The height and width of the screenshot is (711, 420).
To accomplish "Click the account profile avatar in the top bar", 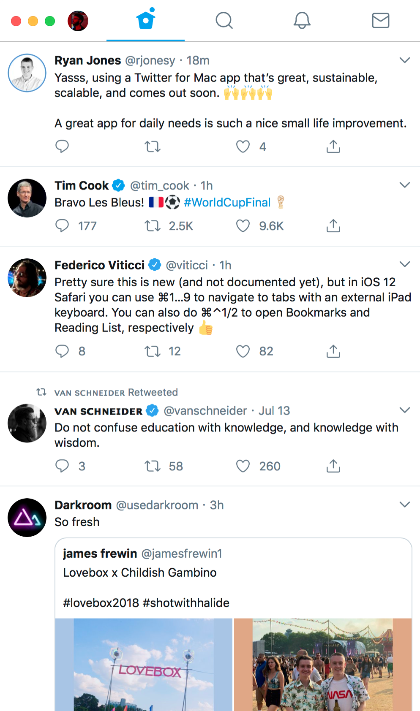I will (78, 21).
